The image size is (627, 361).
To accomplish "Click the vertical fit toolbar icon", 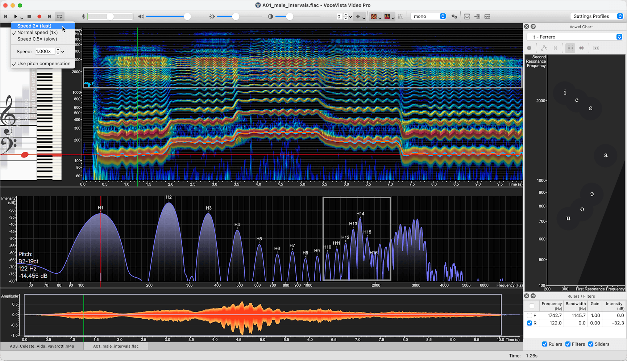I will pyautogui.click(x=467, y=17).
